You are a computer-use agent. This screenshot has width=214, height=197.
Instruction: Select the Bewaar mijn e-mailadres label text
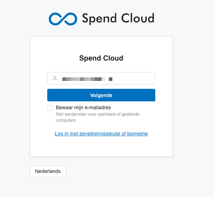(x=83, y=108)
